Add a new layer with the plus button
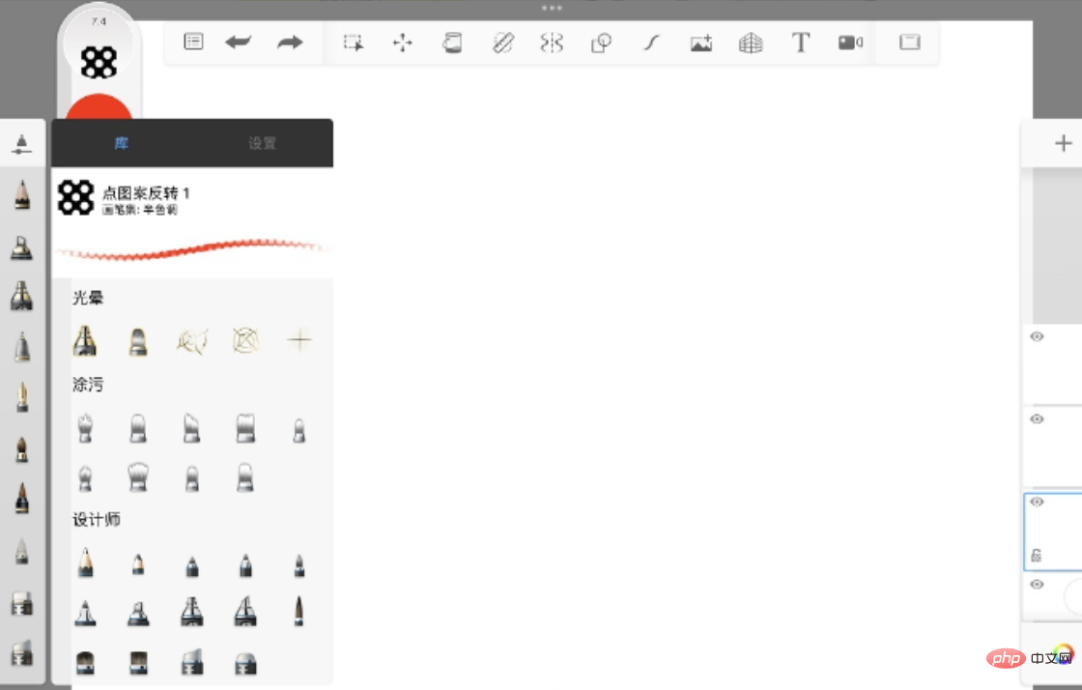 [1064, 143]
